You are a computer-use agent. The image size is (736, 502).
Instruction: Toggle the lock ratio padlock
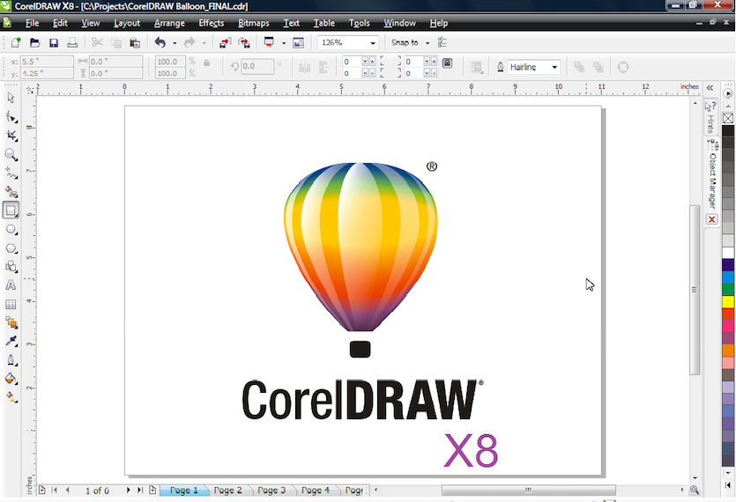tap(206, 63)
